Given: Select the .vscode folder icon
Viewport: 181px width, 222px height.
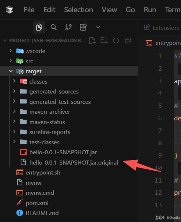Looking at the screenshot, I should pyautogui.click(x=20, y=51).
